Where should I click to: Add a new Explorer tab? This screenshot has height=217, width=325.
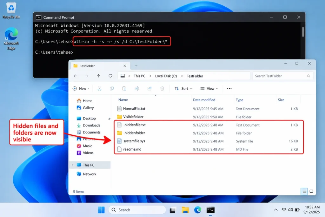point(136,66)
